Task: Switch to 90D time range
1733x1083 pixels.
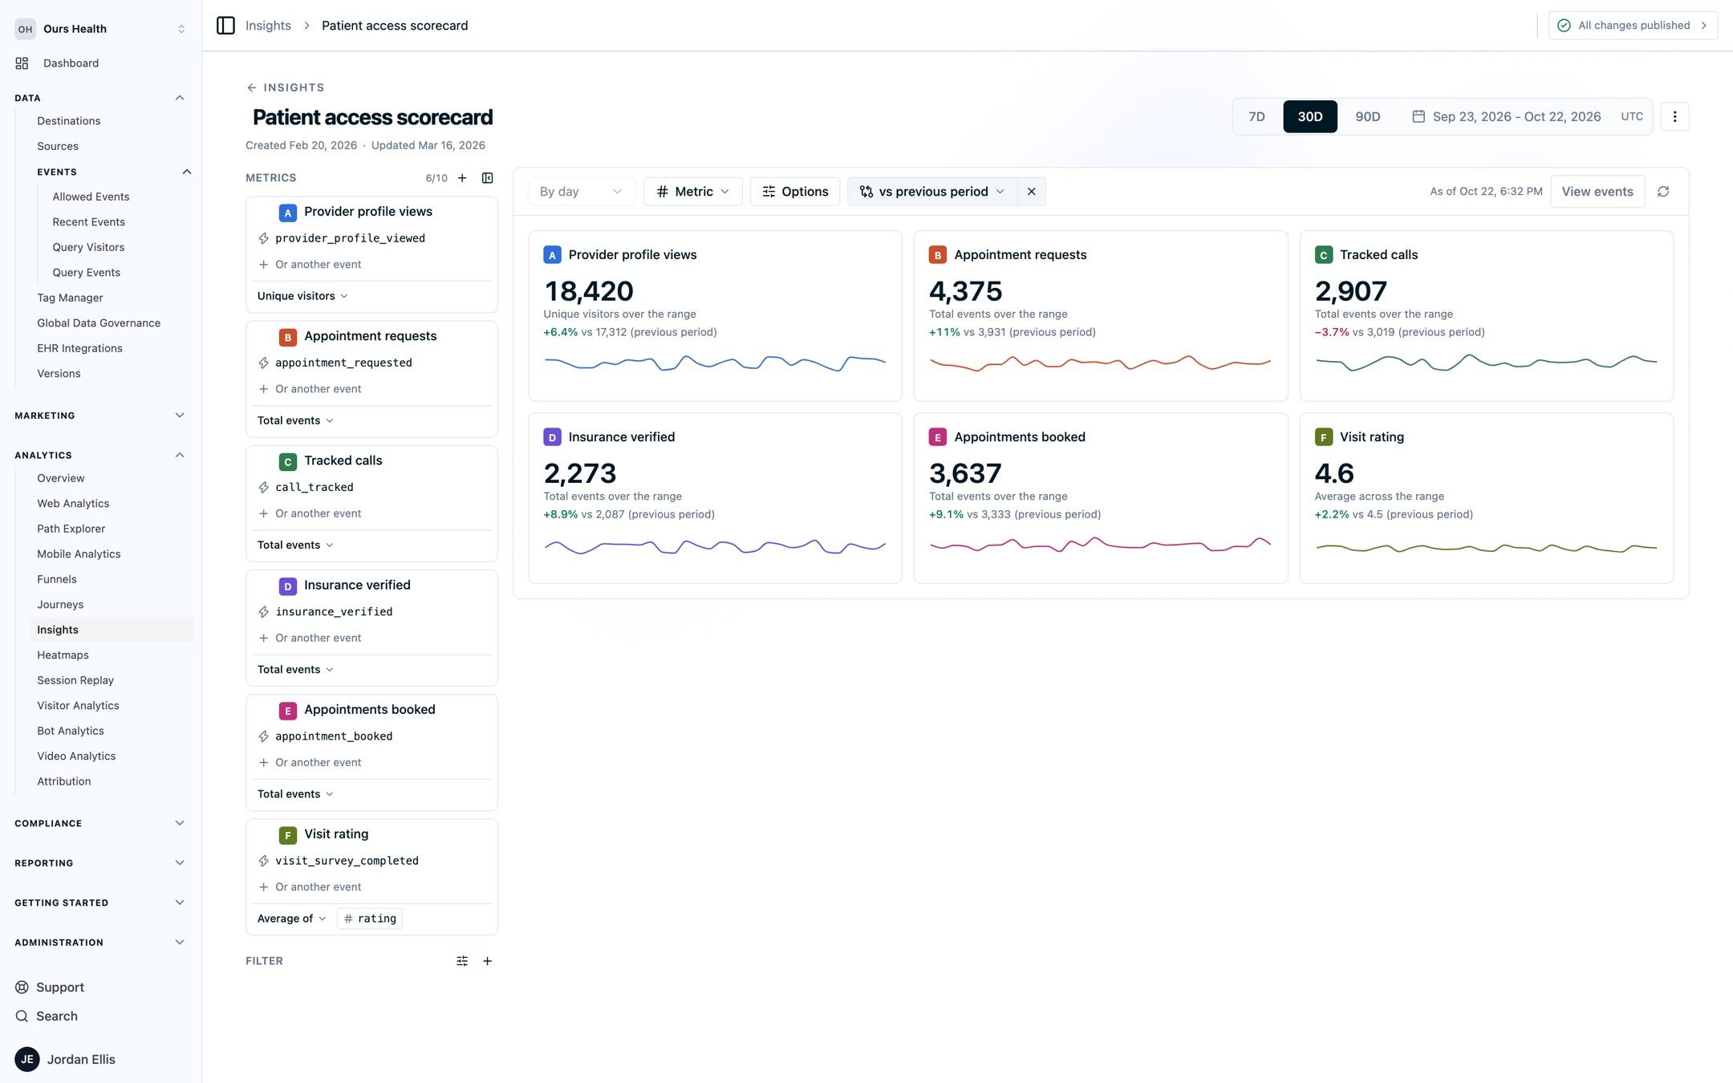Action: tap(1368, 117)
